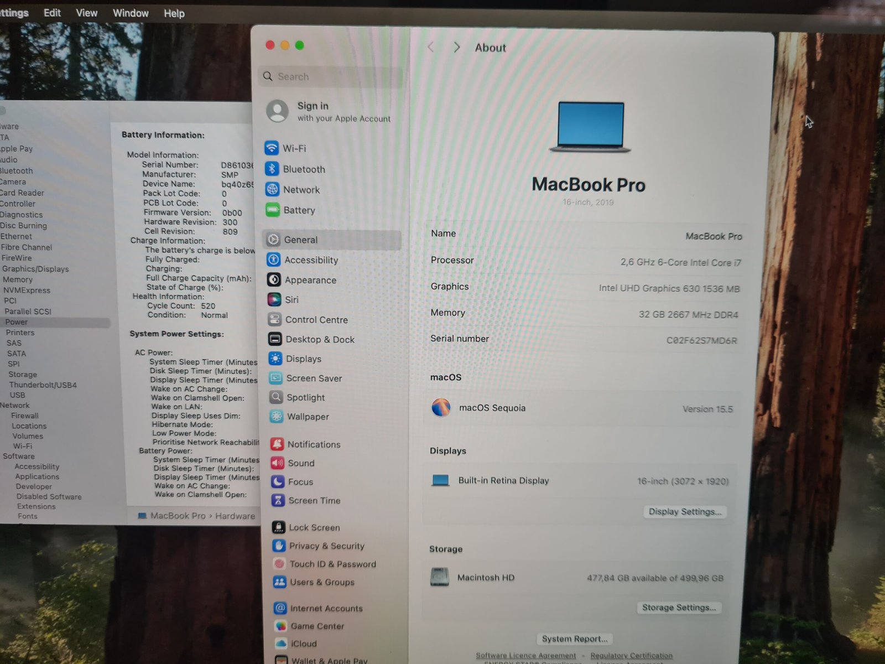Open the Lock Screen icon
This screenshot has width=885, height=664.
(x=279, y=527)
